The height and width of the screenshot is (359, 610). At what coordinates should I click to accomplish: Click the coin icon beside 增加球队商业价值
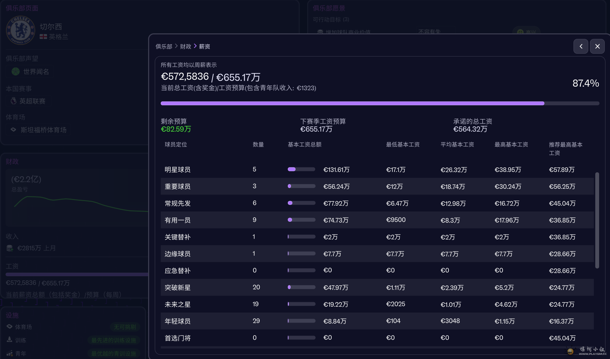tap(320, 32)
